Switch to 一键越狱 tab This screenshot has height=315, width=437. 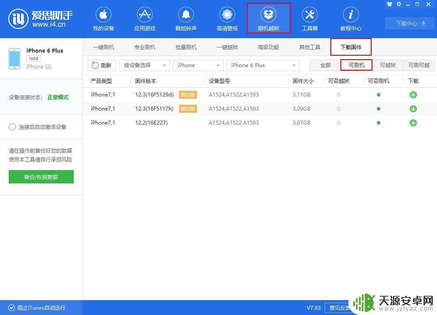pyautogui.click(x=227, y=47)
